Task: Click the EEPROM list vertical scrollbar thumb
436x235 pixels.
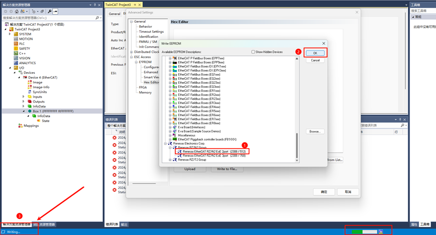Action: [x=297, y=145]
